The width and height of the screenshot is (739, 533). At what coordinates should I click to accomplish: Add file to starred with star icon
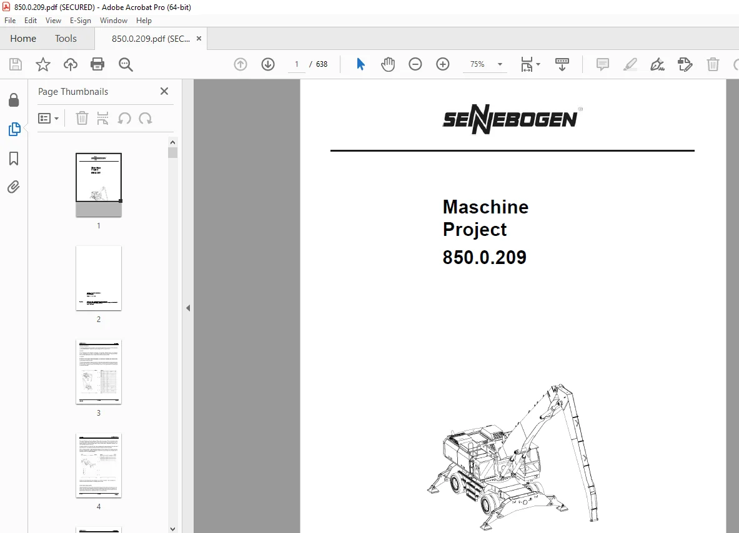pos(43,64)
